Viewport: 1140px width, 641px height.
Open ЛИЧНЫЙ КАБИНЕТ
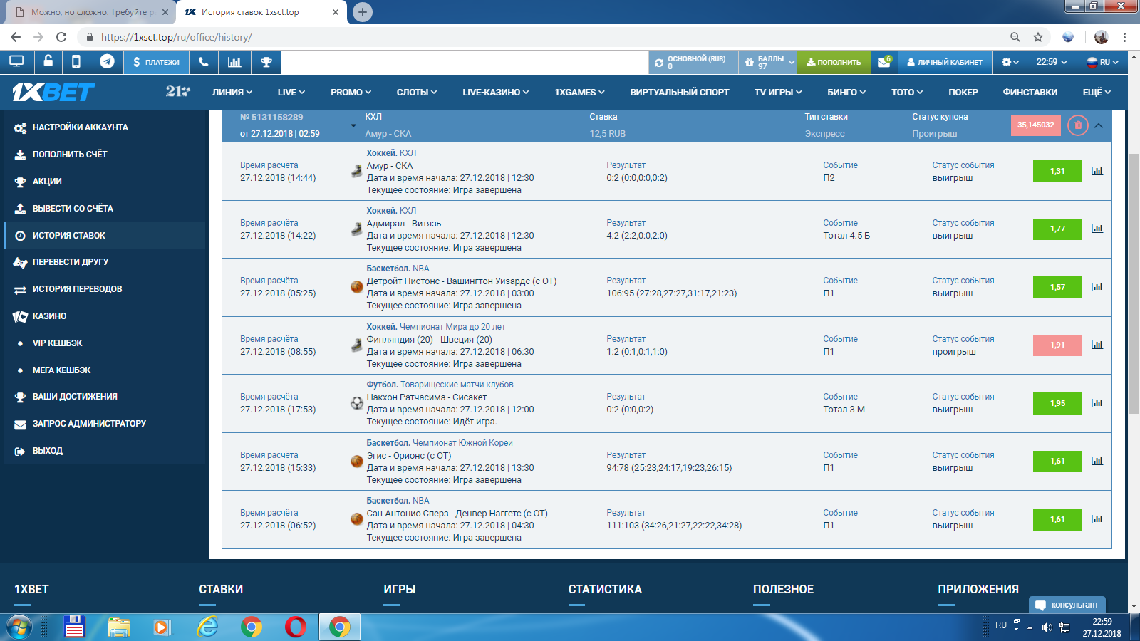(945, 62)
